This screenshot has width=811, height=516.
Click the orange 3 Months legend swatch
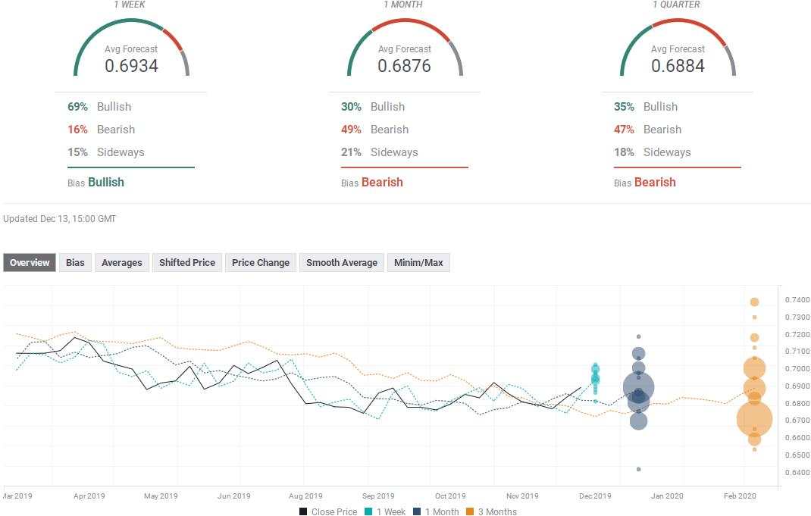(470, 511)
